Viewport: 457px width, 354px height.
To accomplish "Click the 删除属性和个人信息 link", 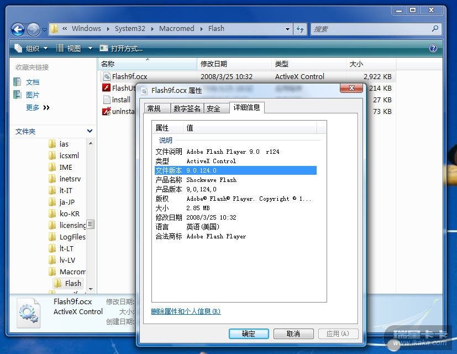I will pos(186,311).
